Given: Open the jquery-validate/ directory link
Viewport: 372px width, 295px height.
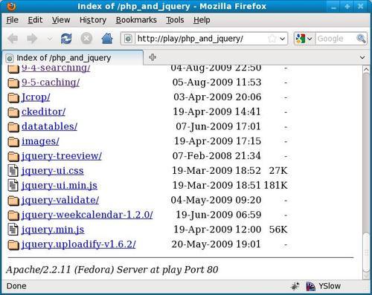Looking at the screenshot, I should [60, 200].
